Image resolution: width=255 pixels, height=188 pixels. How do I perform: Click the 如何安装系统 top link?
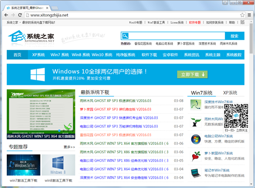pyautogui.click(x=215, y=22)
